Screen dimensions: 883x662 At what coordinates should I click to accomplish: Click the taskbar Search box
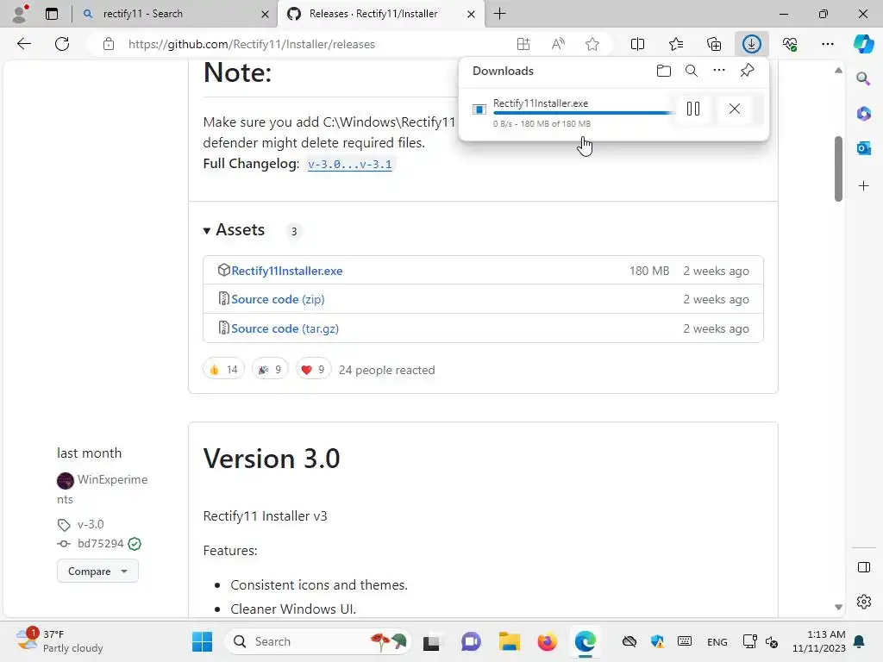318,641
